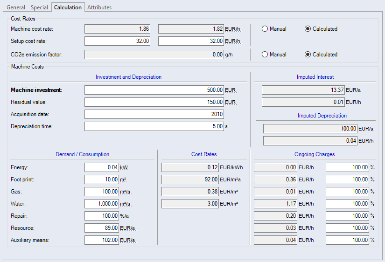Screen dimensions: 385x262
Task: Click the Acquisition date field
Action: coord(154,114)
